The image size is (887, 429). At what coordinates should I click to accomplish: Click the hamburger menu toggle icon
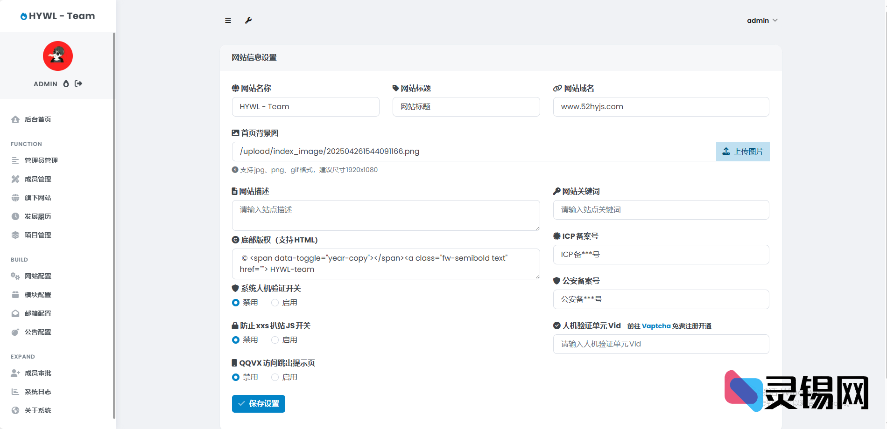point(228,21)
